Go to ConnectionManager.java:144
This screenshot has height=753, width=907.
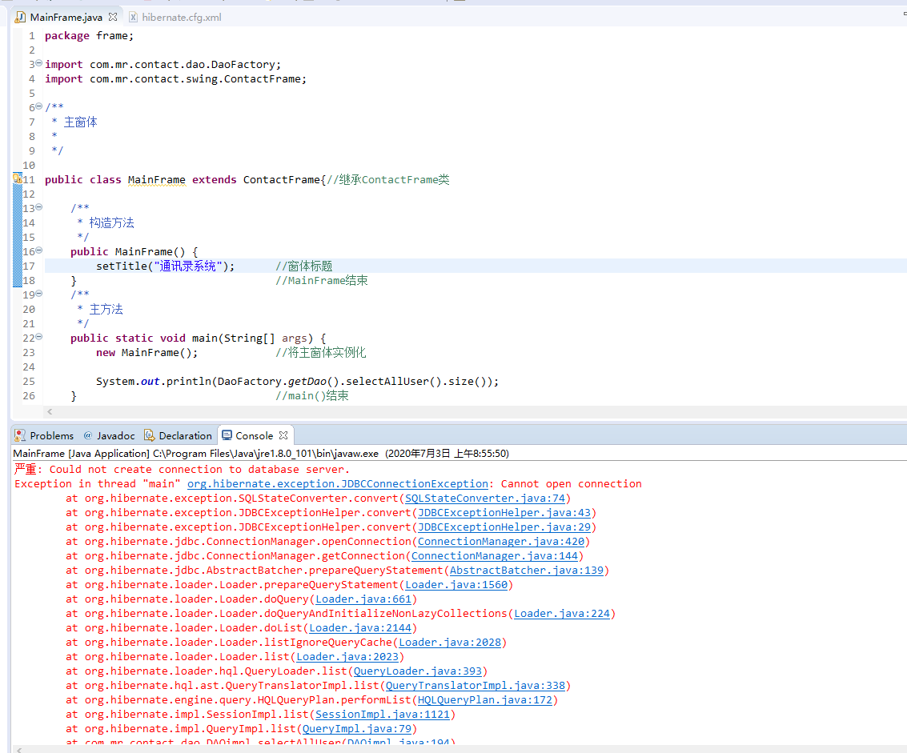point(495,556)
